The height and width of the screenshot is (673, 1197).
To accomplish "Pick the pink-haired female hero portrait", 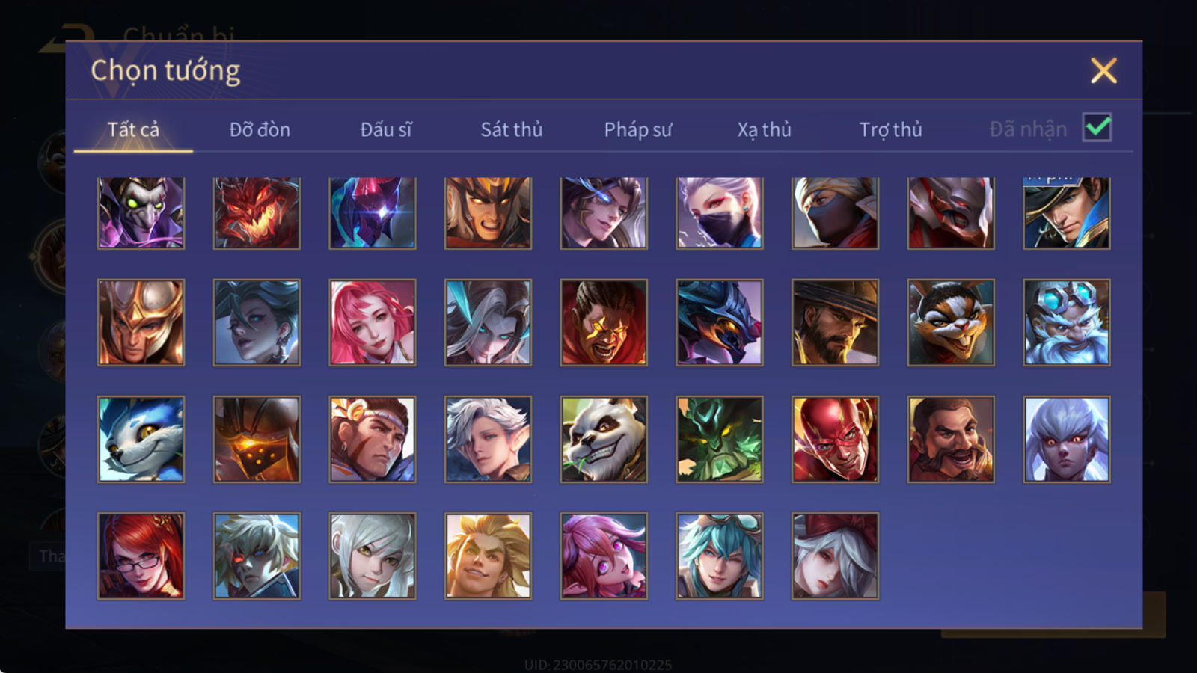I will (x=373, y=322).
